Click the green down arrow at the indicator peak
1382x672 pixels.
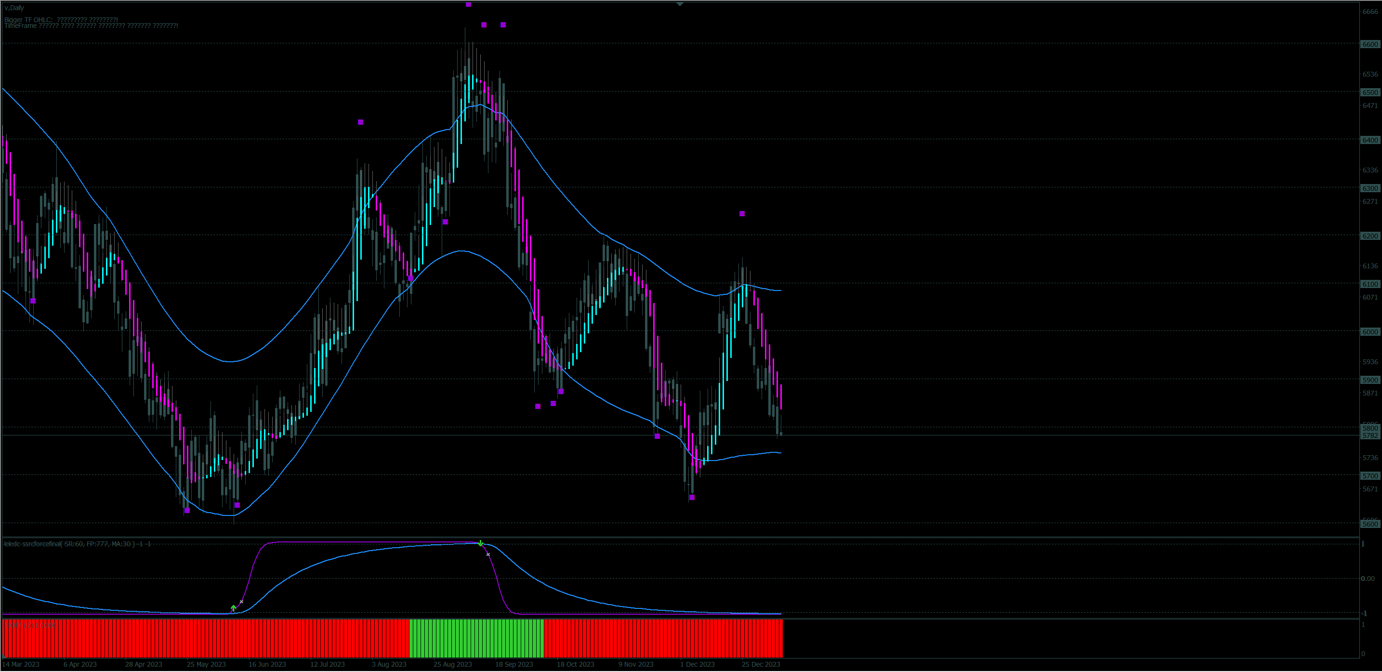click(x=481, y=544)
